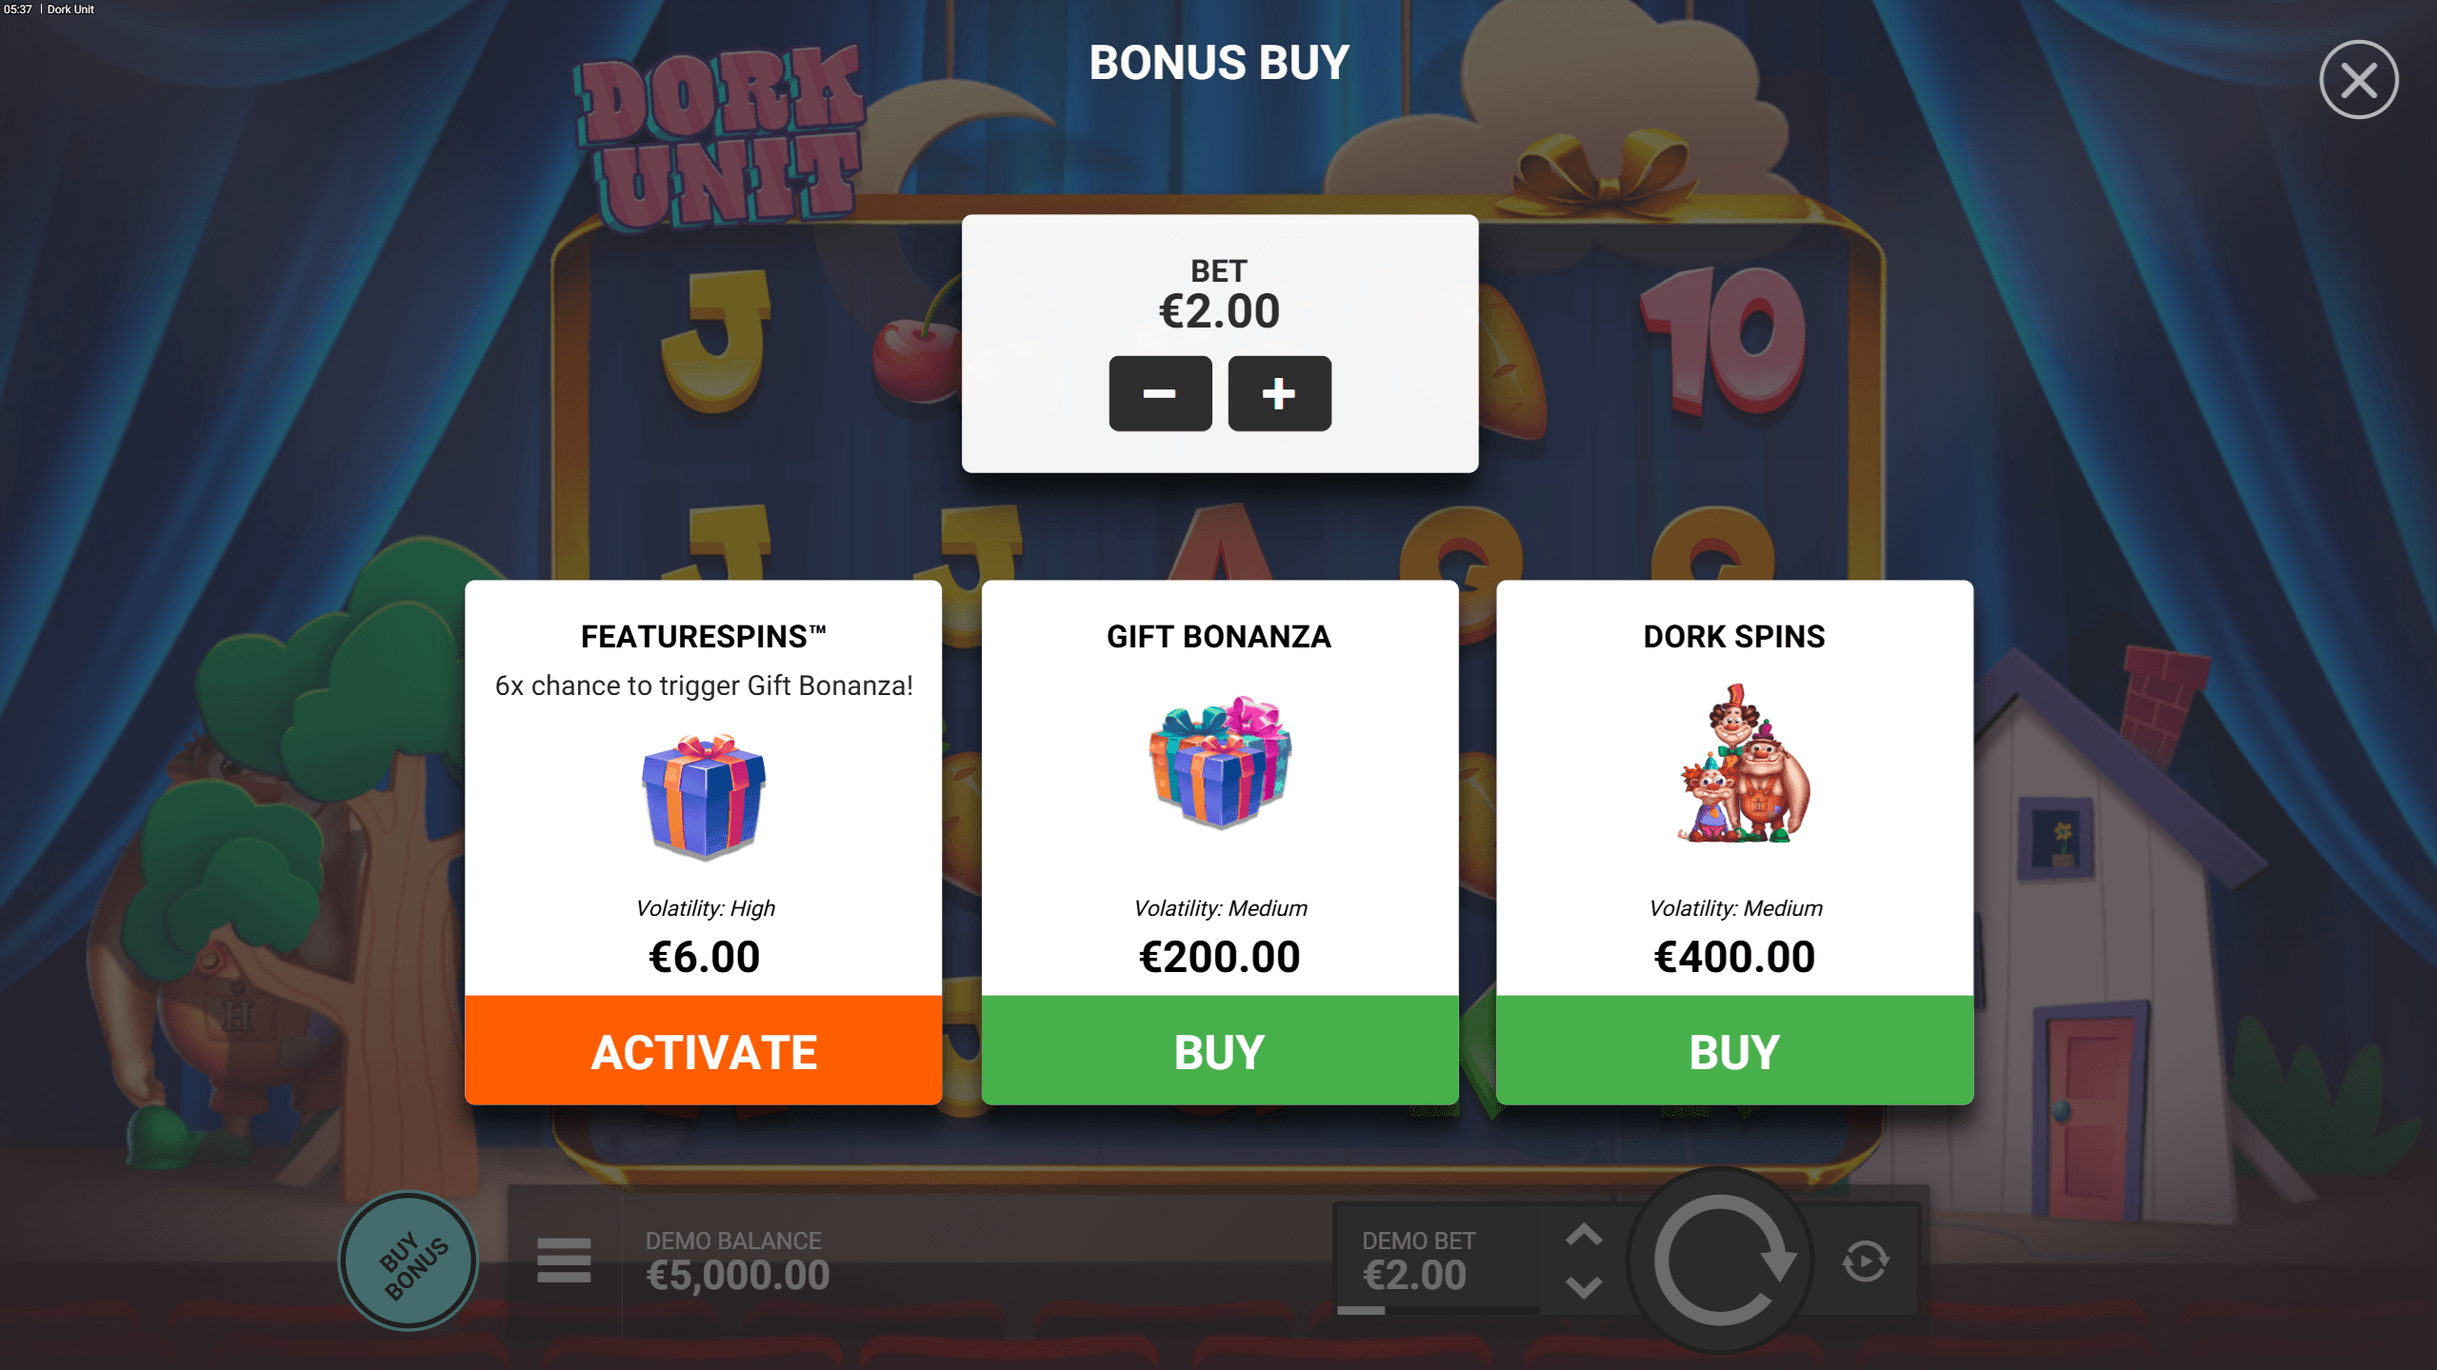The width and height of the screenshot is (2437, 1370).
Task: Click the Demo Balance amount
Action: (738, 1276)
